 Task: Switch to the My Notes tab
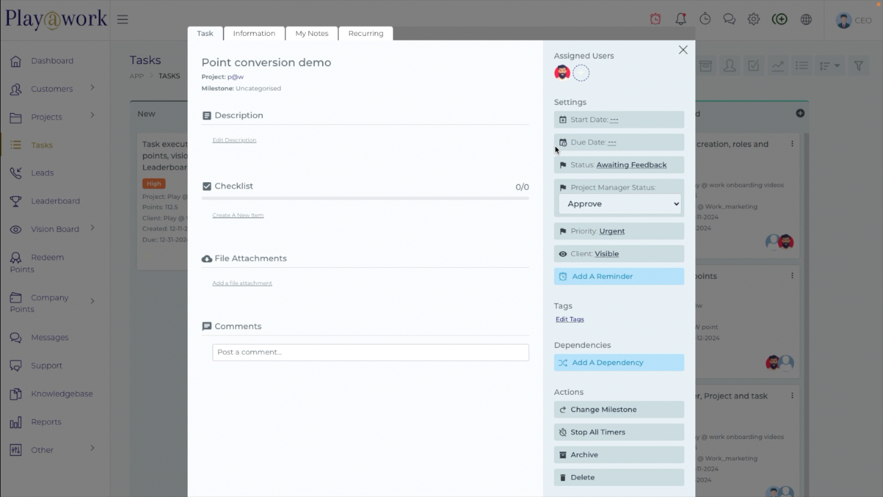pyautogui.click(x=312, y=34)
